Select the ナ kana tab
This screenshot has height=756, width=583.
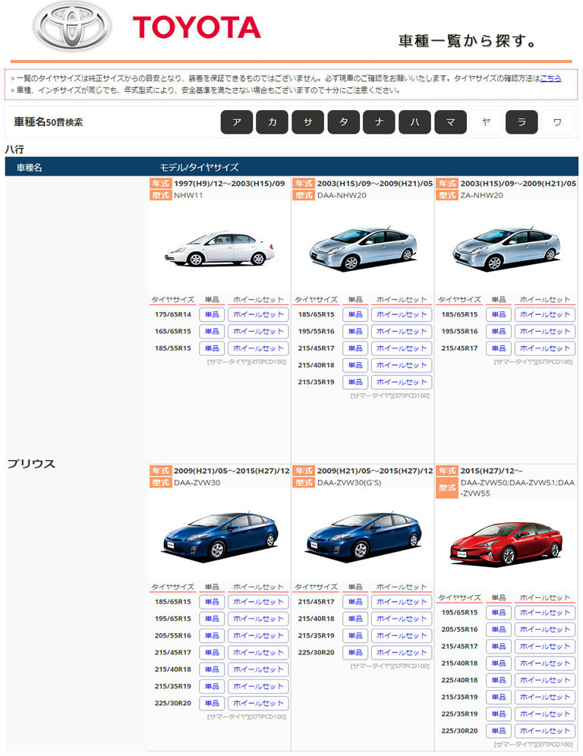(379, 122)
